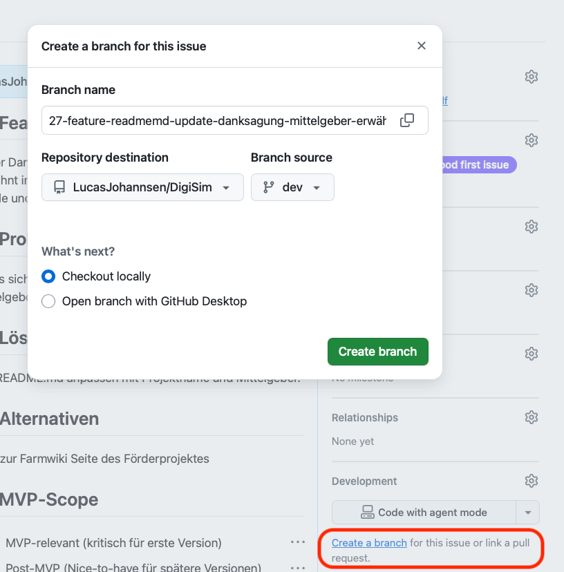Select the Checkout locally option
Viewport: 564px width, 572px height.
click(48, 276)
